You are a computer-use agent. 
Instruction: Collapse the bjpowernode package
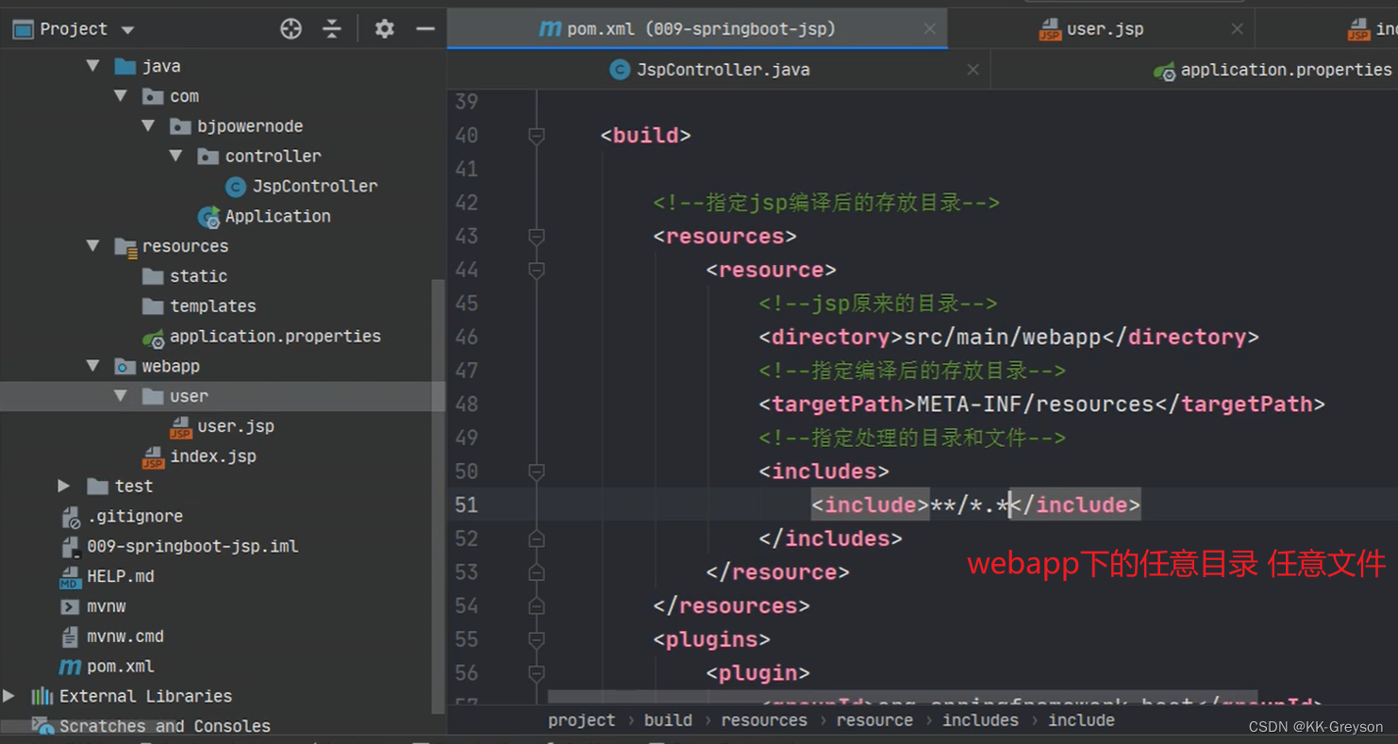(148, 126)
